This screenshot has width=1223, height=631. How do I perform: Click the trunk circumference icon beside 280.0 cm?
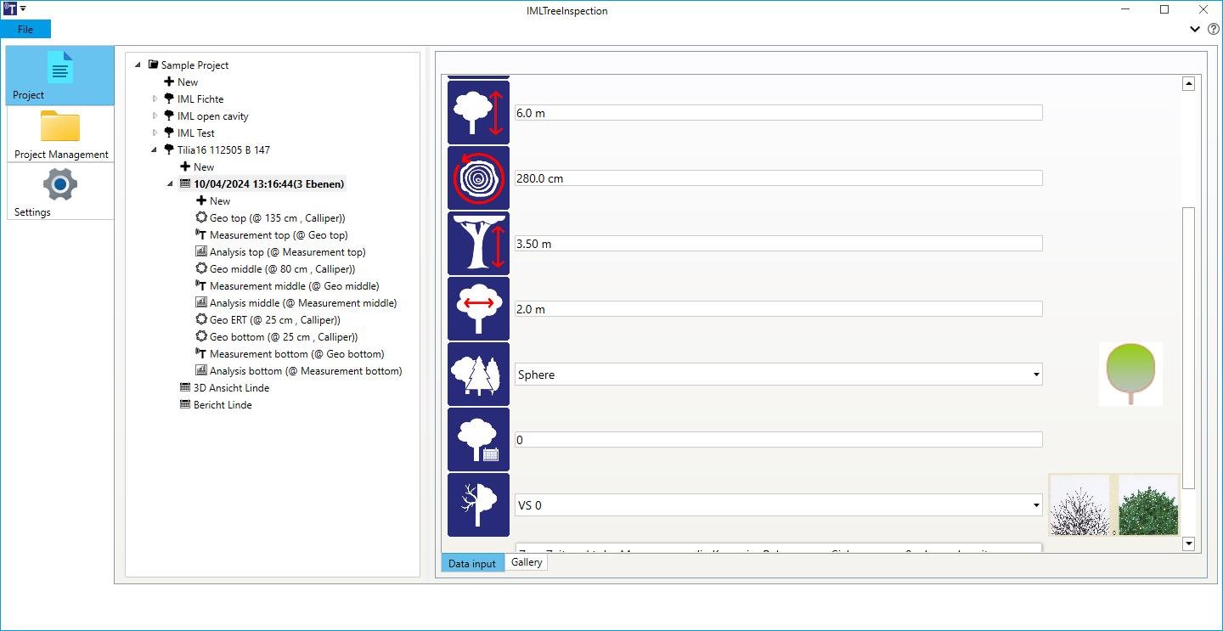[478, 178]
